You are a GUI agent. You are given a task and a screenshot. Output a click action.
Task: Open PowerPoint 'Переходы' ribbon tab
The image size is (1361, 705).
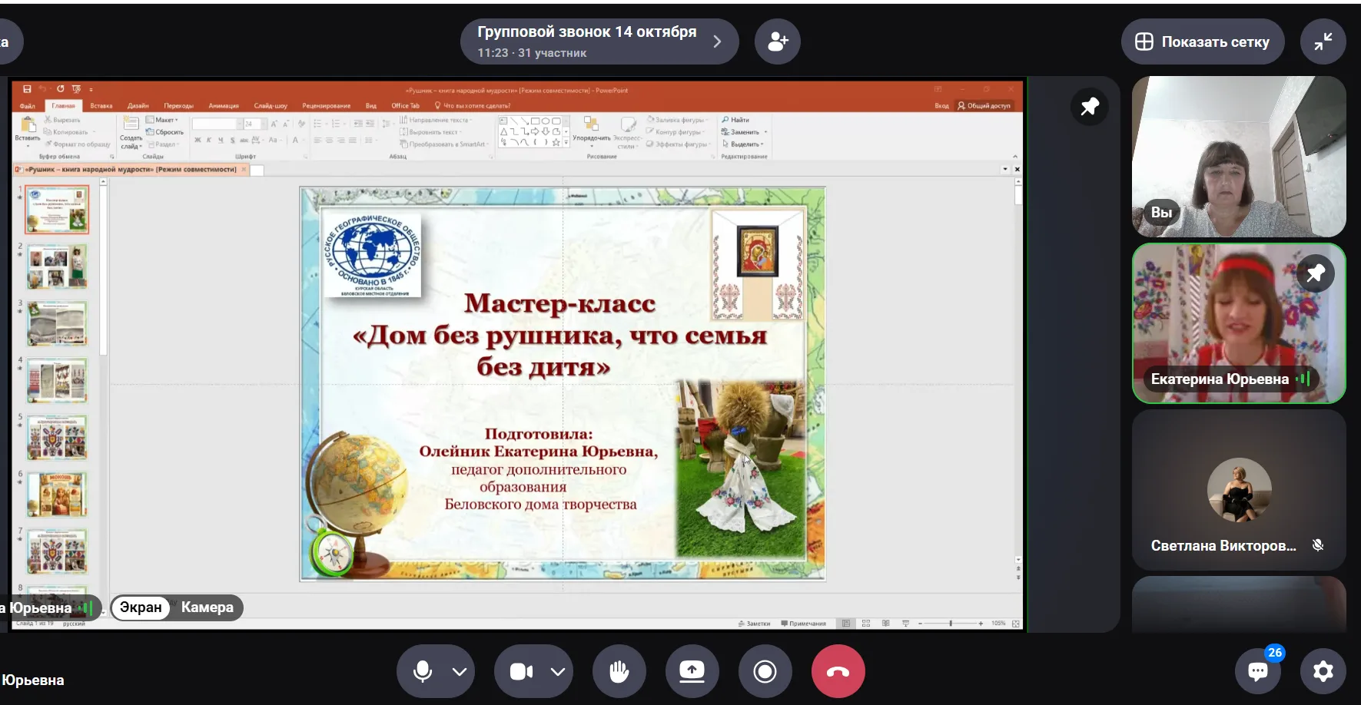tap(178, 106)
